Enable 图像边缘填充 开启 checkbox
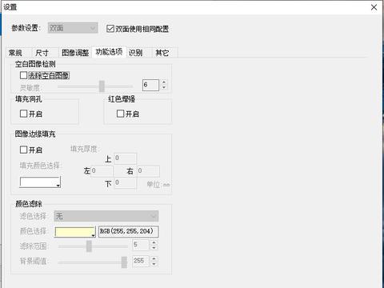 click(x=23, y=150)
